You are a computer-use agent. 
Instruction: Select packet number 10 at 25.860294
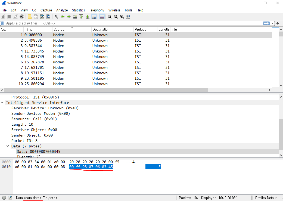136,84
